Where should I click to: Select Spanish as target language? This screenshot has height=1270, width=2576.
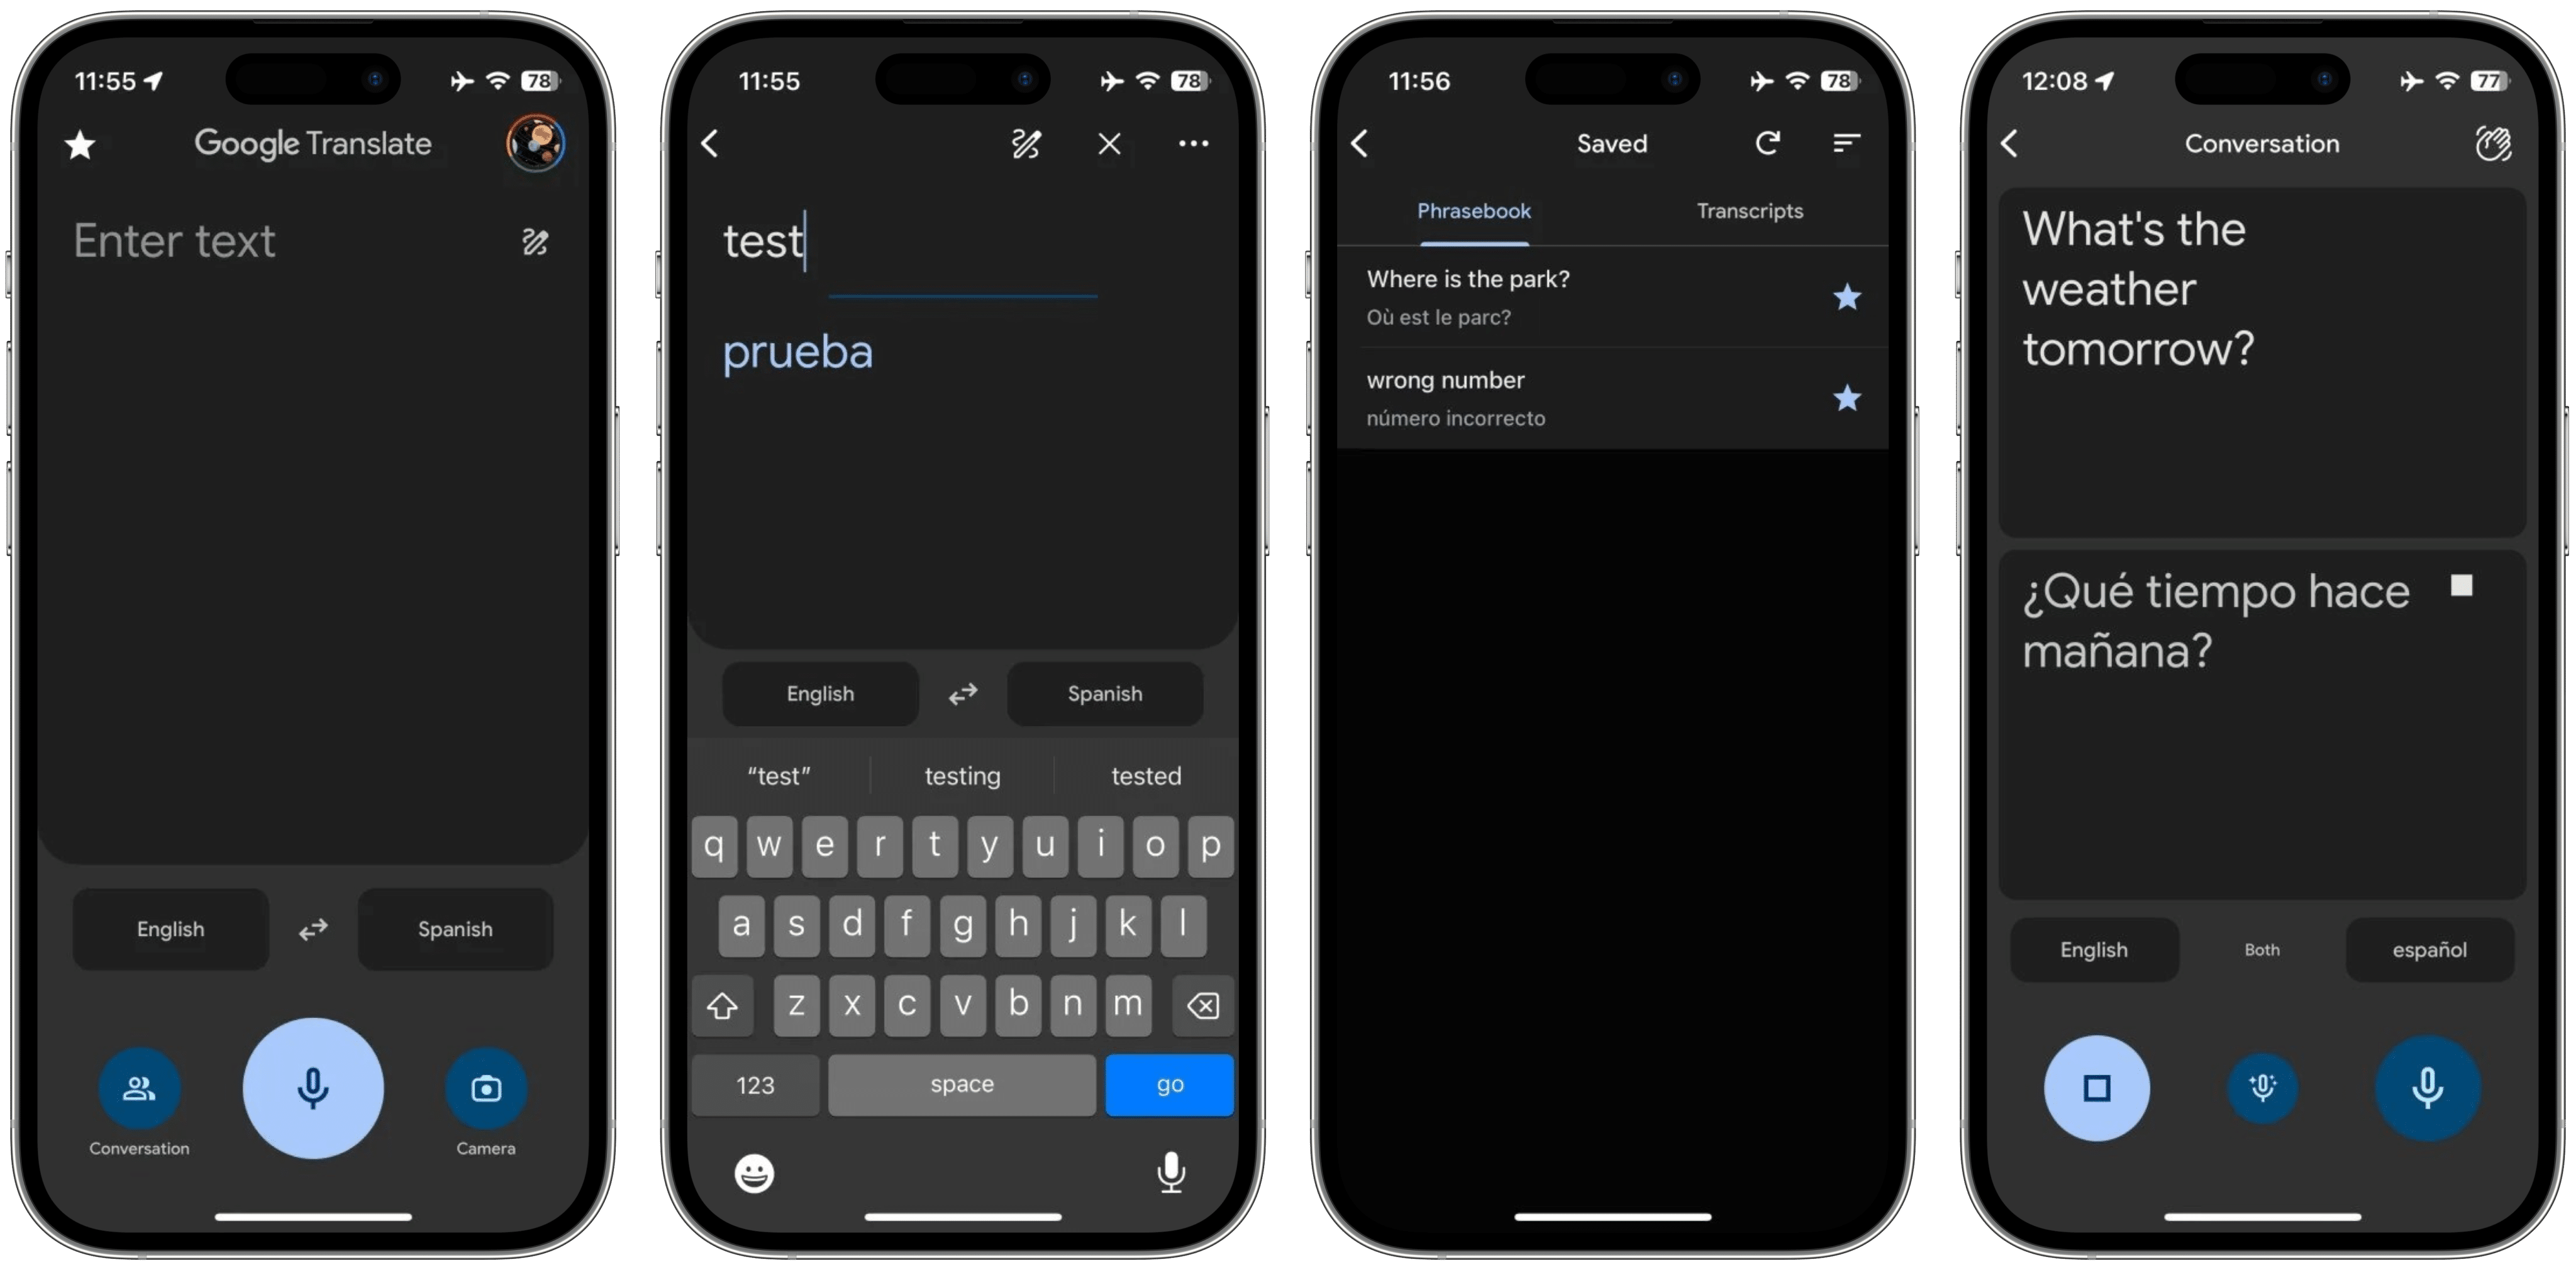(x=457, y=928)
